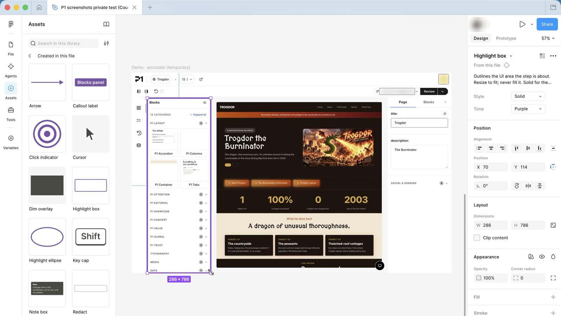Open the Tone Purple dropdown
This screenshot has height=316, width=561.
[528, 109]
